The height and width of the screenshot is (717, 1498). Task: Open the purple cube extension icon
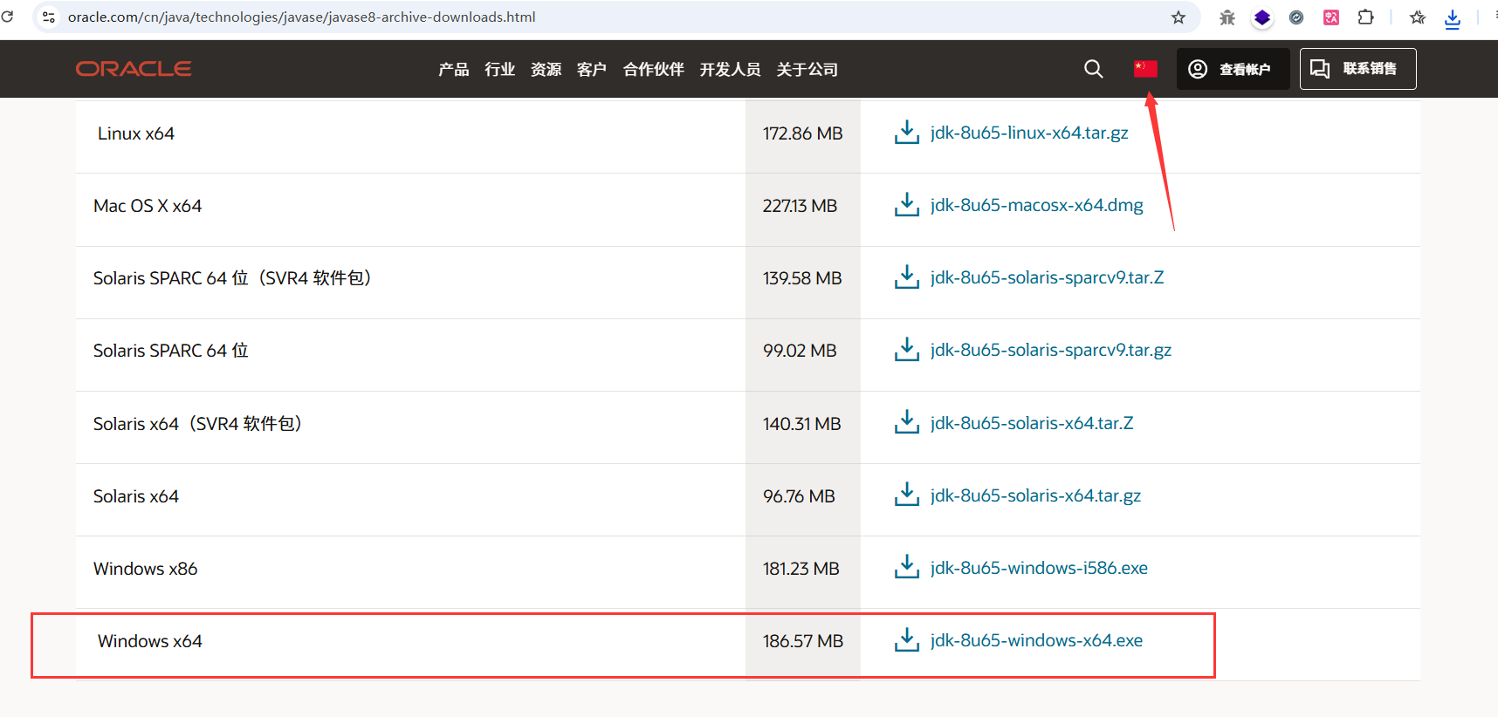coord(1262,17)
